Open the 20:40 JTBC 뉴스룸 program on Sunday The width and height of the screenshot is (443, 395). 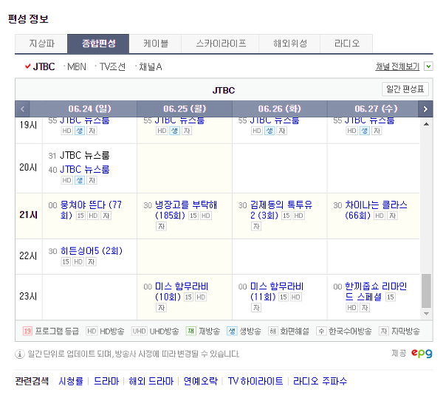84,170
